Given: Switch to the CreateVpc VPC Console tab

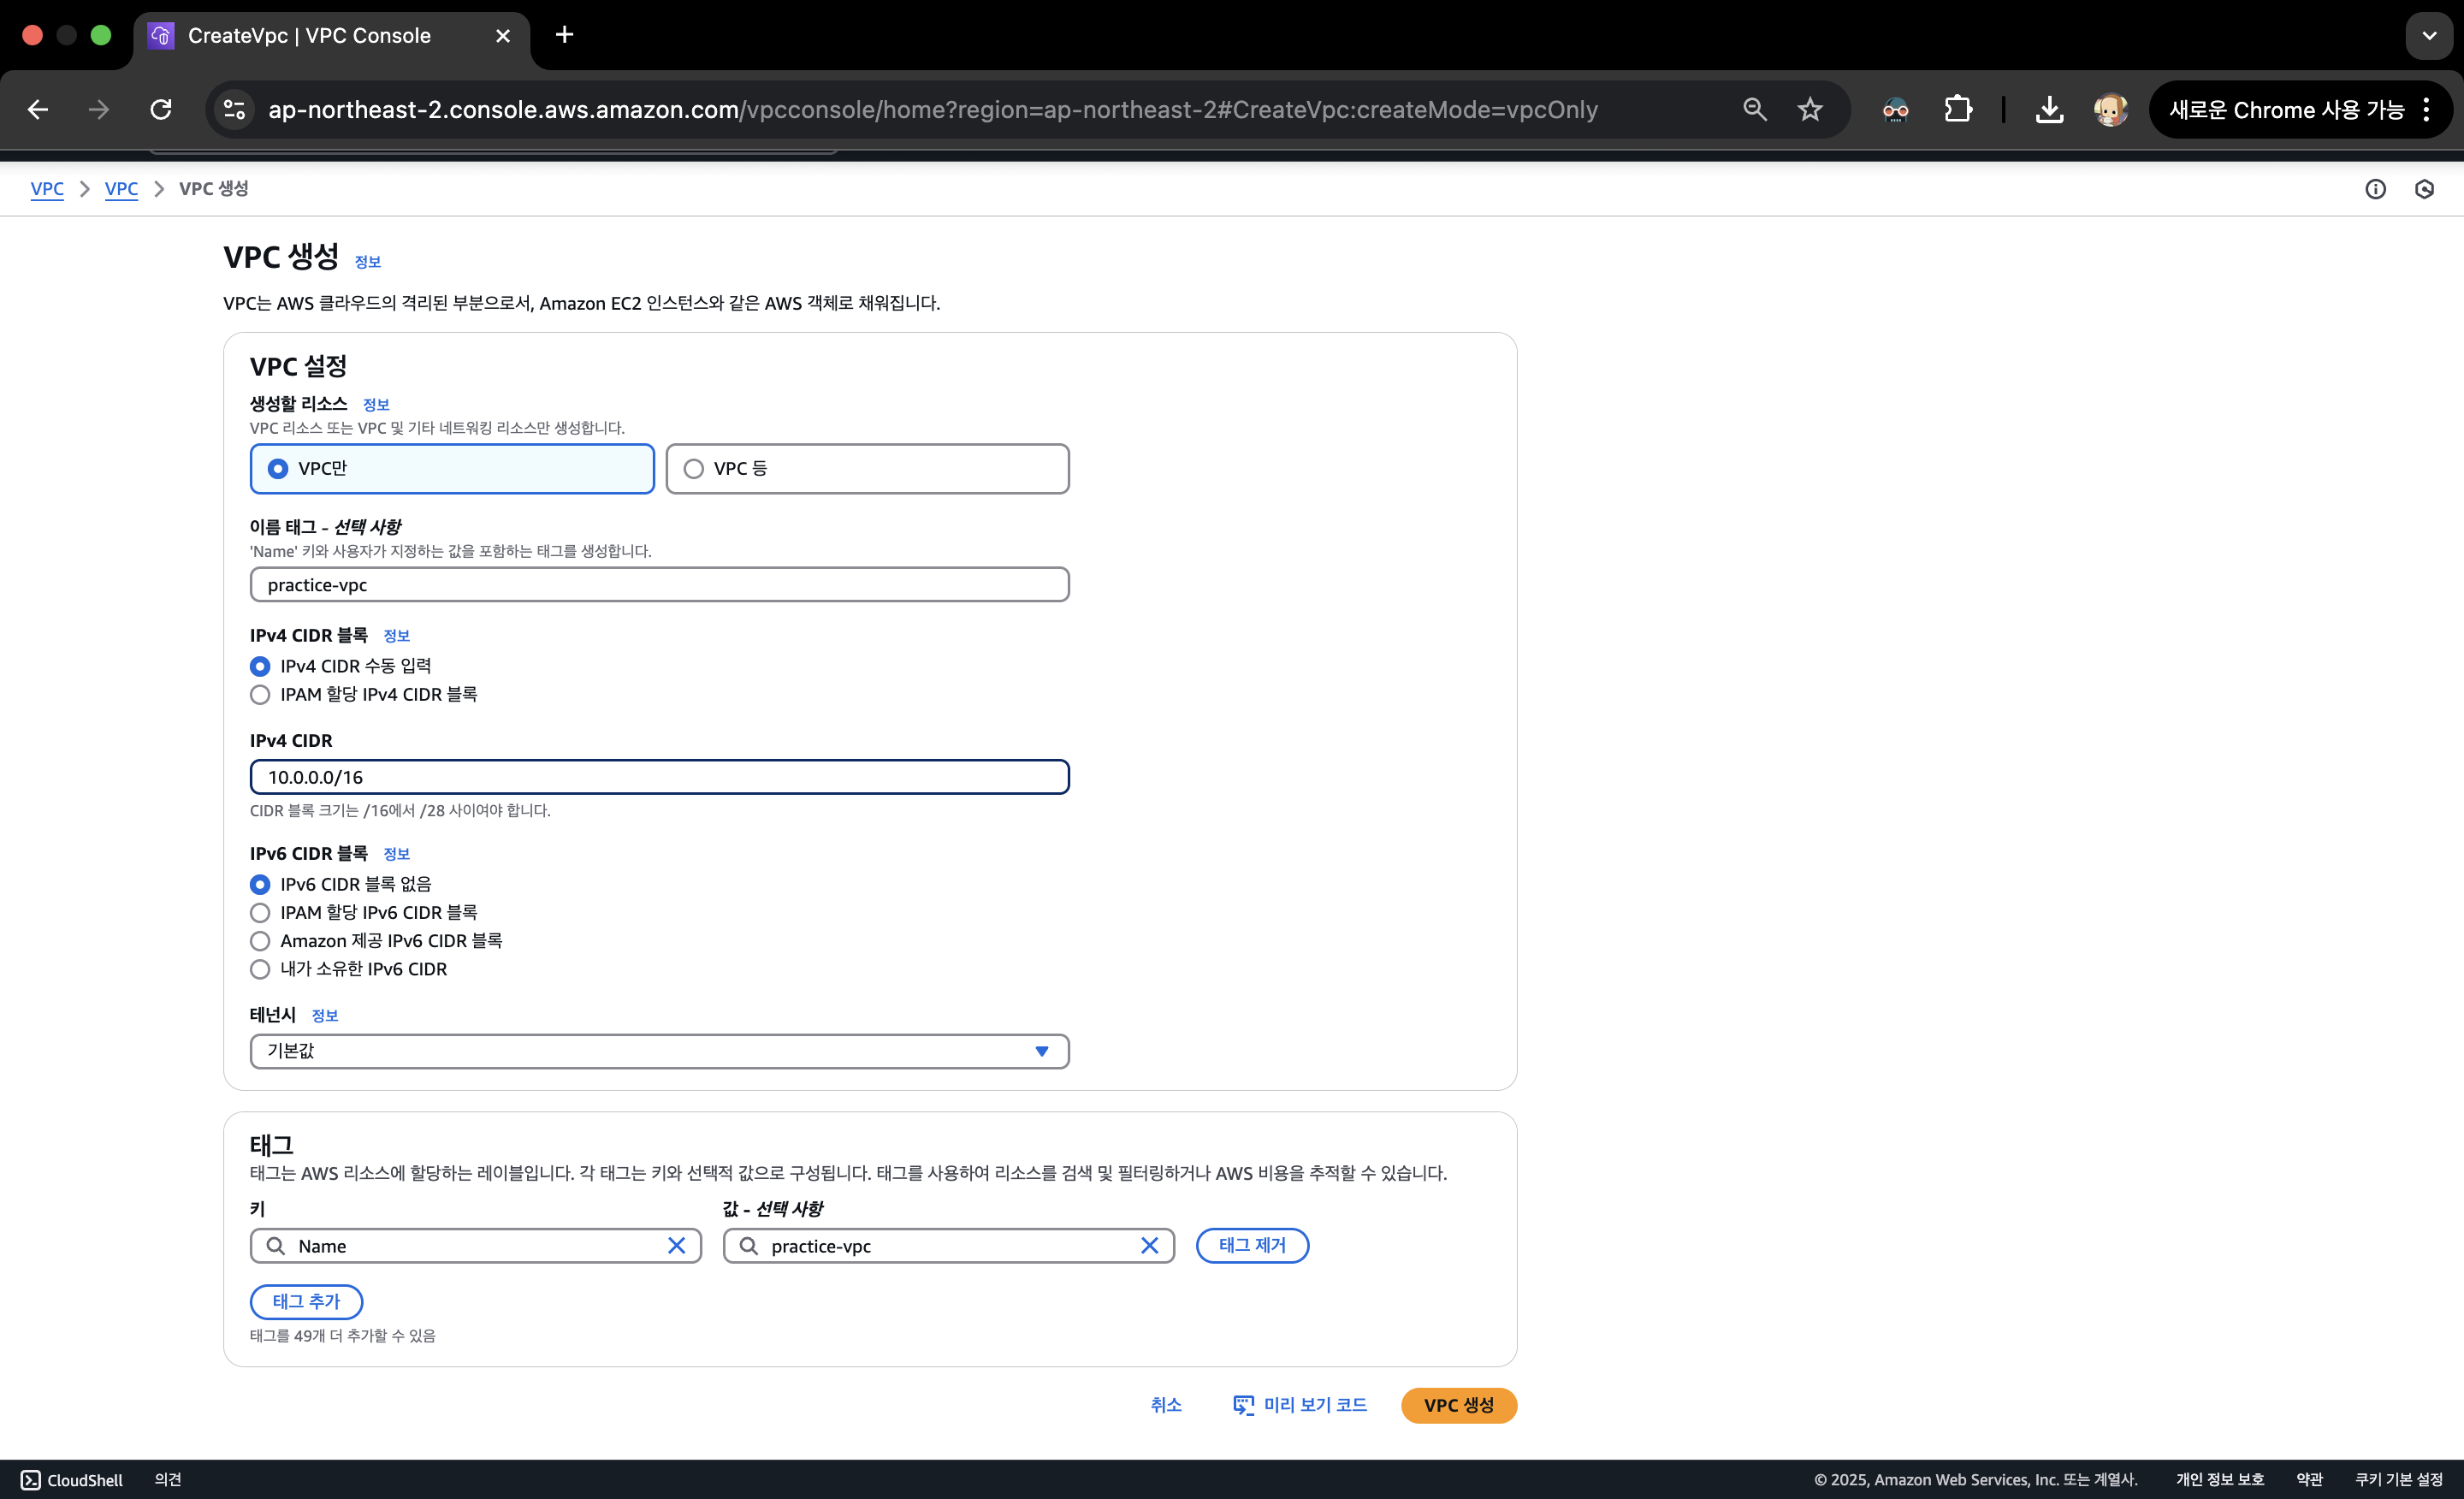Looking at the screenshot, I should [x=310, y=35].
